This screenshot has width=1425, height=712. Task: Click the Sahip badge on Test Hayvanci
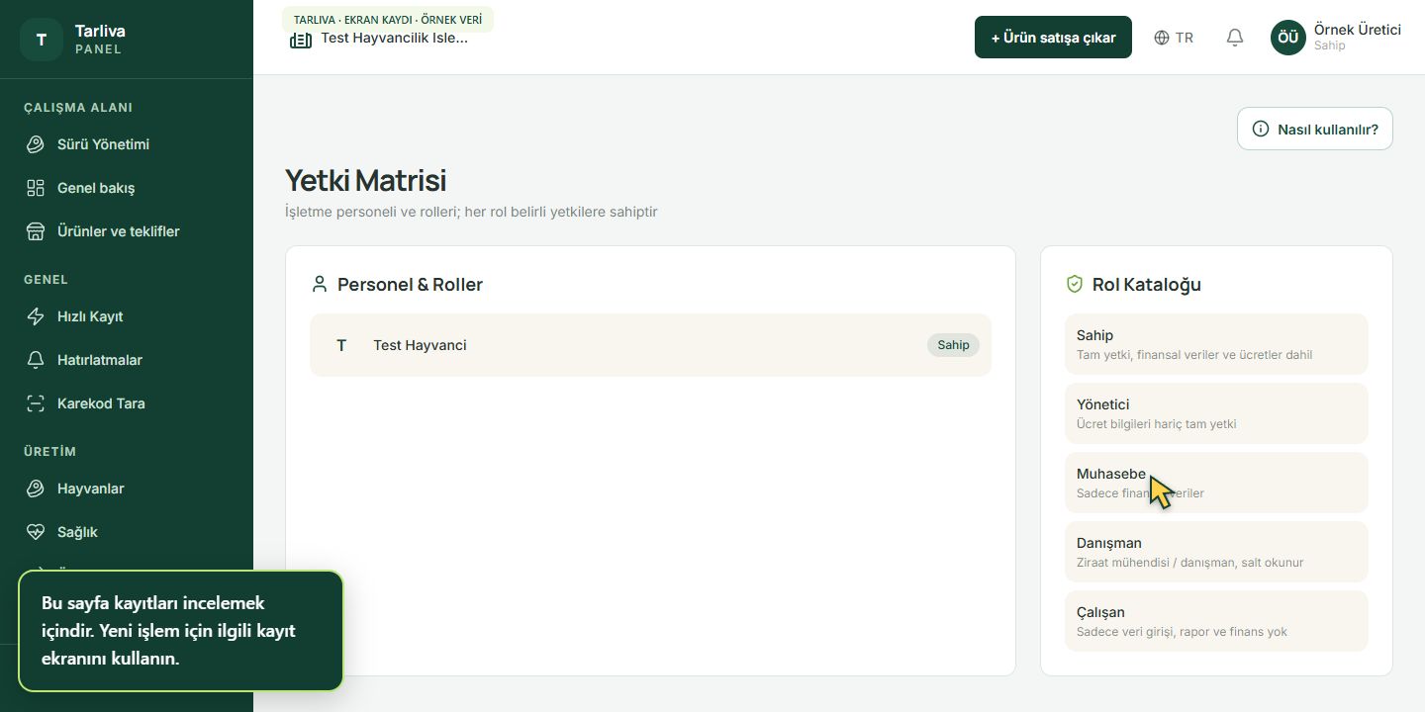point(953,345)
